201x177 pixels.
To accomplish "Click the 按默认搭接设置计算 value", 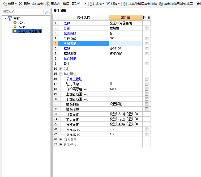I will point(124,124).
